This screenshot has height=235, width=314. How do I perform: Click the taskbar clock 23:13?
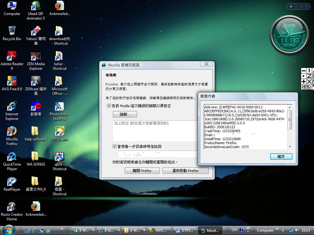(306, 230)
